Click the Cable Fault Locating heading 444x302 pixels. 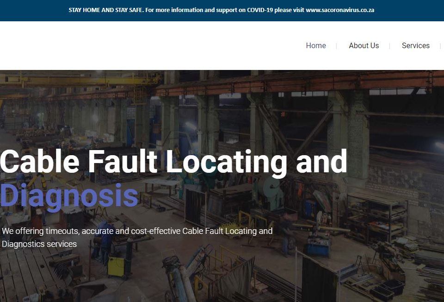pyautogui.click(x=173, y=162)
